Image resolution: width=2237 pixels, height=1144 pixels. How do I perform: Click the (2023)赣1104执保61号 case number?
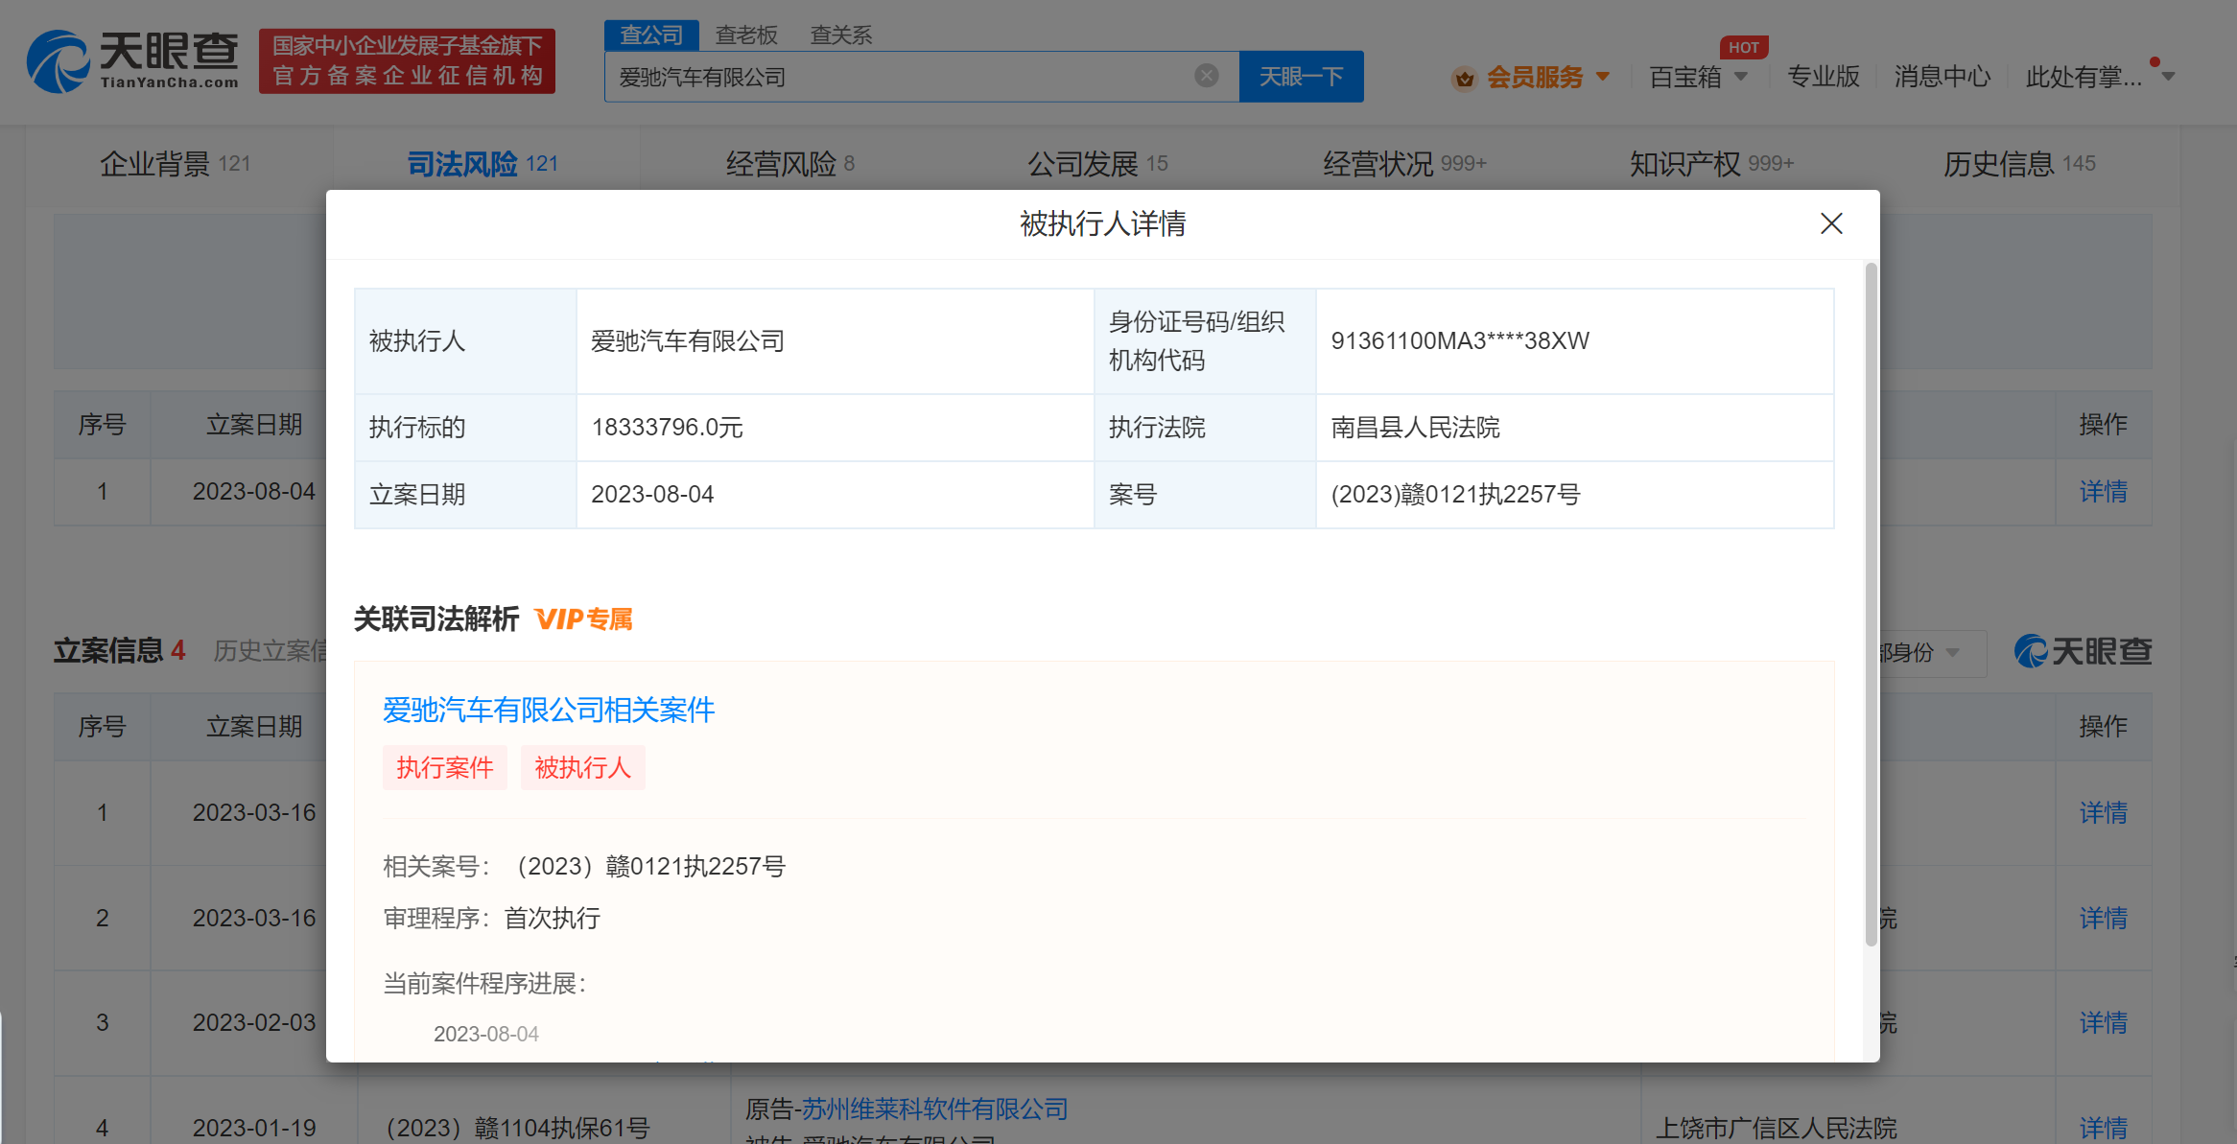(x=517, y=1129)
